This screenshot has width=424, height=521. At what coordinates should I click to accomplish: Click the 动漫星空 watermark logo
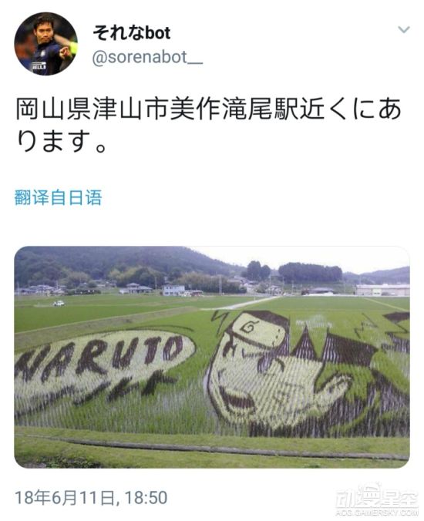tap(376, 498)
